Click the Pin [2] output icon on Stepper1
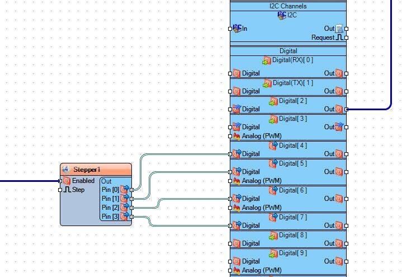The width and height of the screenshot is (402, 277). (x=125, y=208)
